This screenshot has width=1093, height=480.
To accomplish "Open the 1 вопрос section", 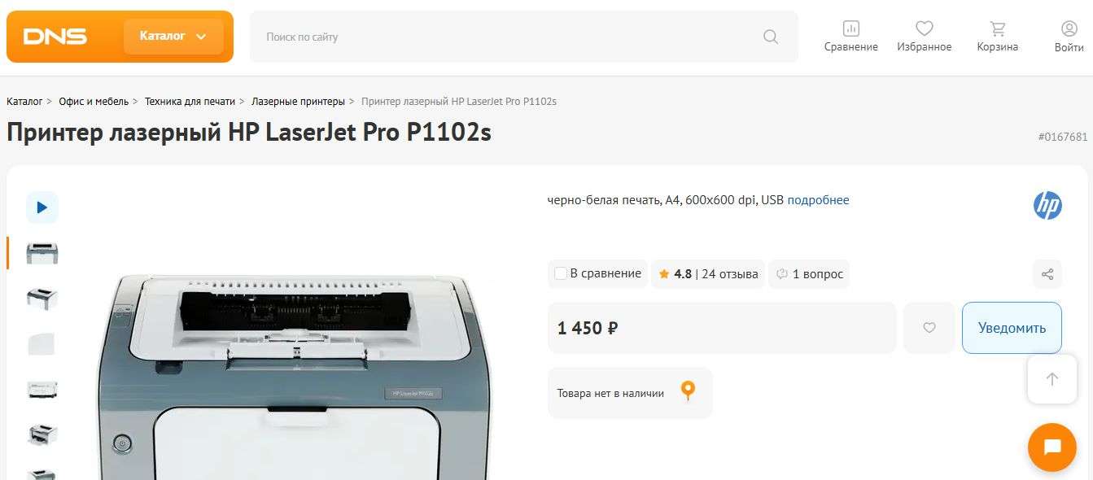I will tap(809, 274).
